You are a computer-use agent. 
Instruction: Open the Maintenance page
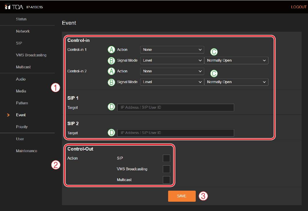click(26, 151)
